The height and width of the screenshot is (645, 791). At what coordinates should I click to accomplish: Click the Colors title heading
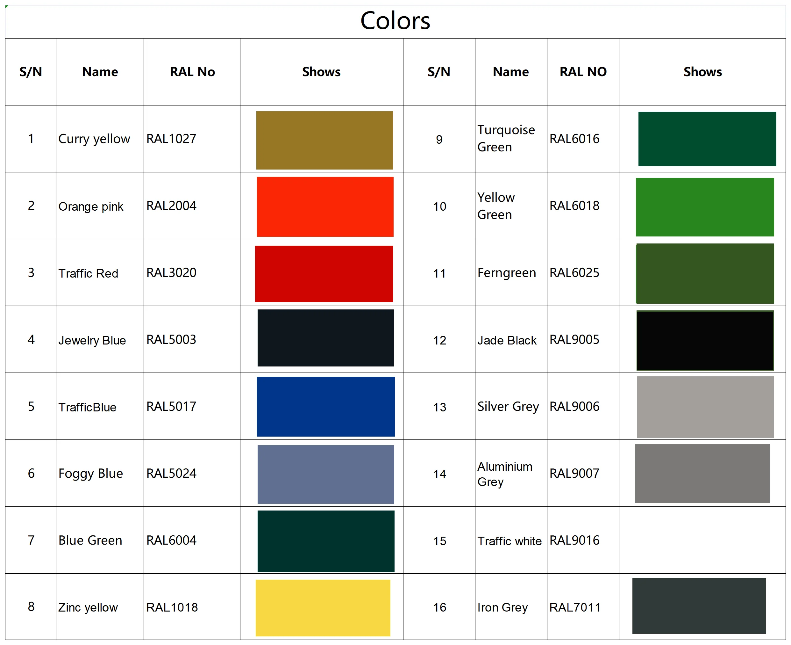pyautogui.click(x=395, y=21)
